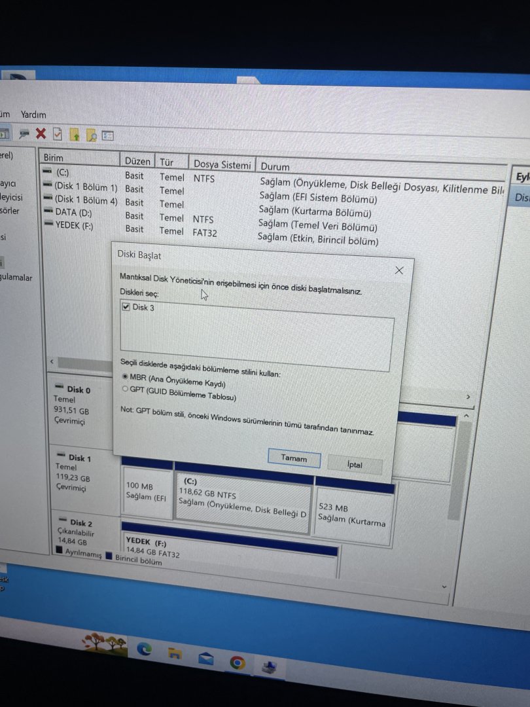
Task: Click the connect drive toolbar icon
Action: (x=24, y=134)
